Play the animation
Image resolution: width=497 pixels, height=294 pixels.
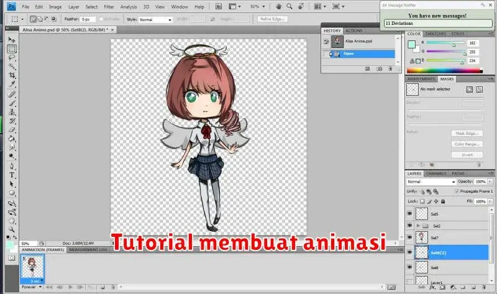tap(70, 287)
